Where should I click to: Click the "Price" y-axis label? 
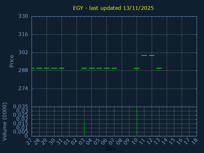pos(12,61)
